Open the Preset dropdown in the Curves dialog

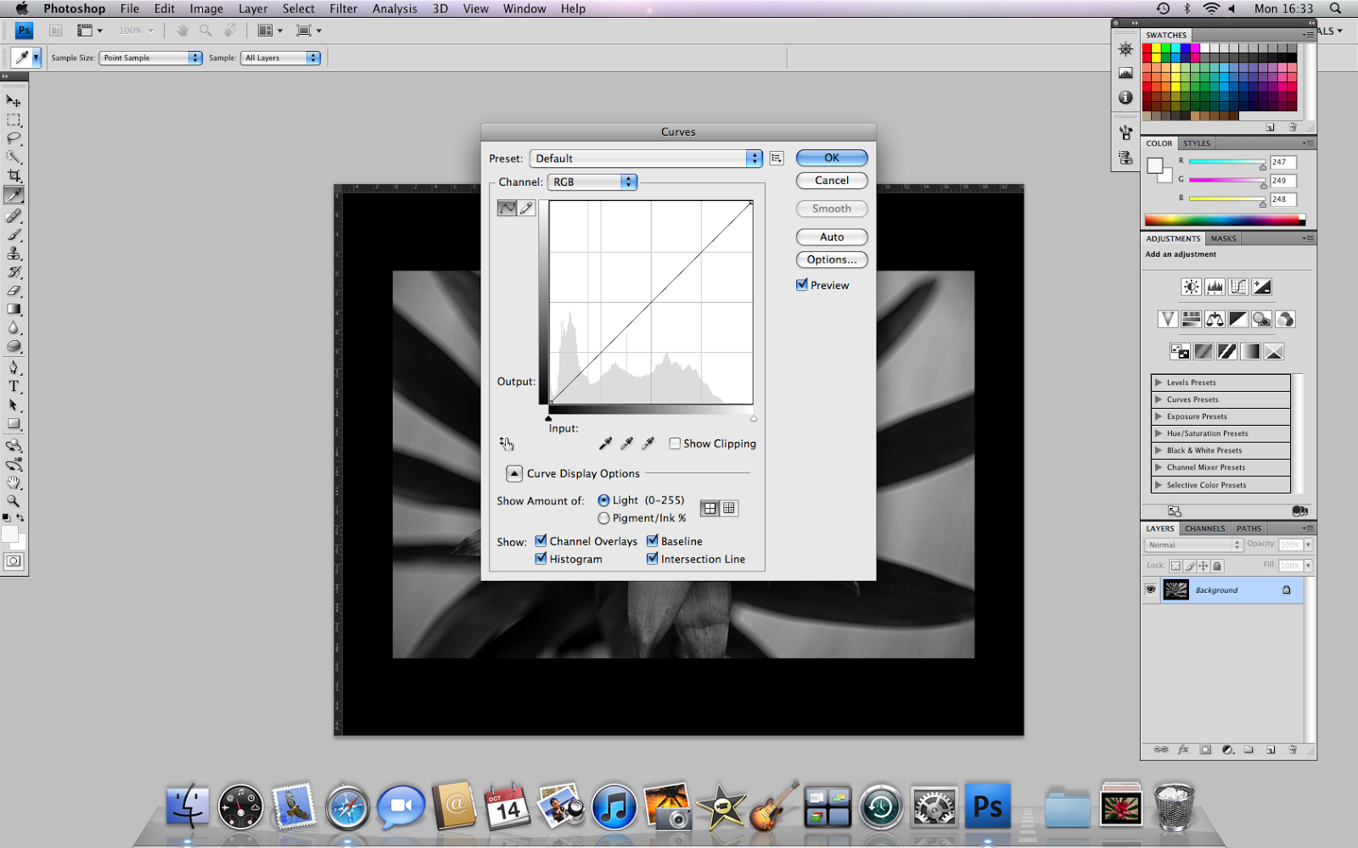[645, 158]
